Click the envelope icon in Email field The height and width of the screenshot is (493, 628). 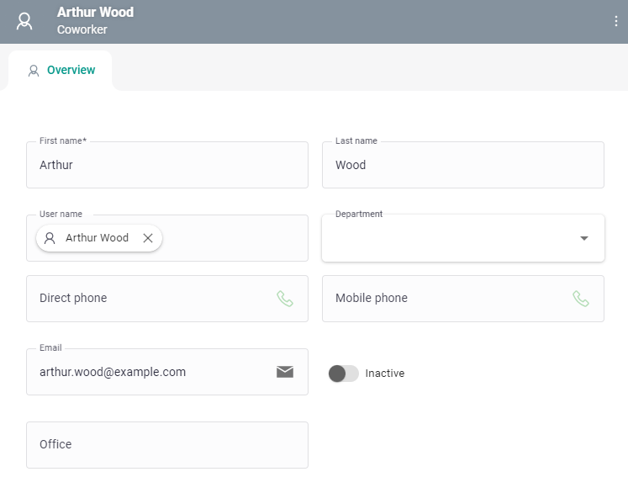285,372
